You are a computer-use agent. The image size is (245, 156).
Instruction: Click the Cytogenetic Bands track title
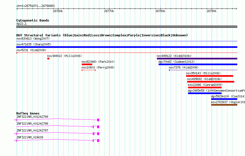pyautogui.click(x=33, y=20)
